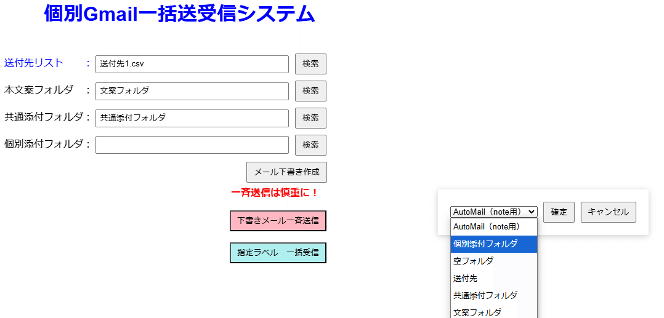The height and width of the screenshot is (318, 664).
Task: Click the 指定ラベル 一括受信 button
Action: point(278,252)
